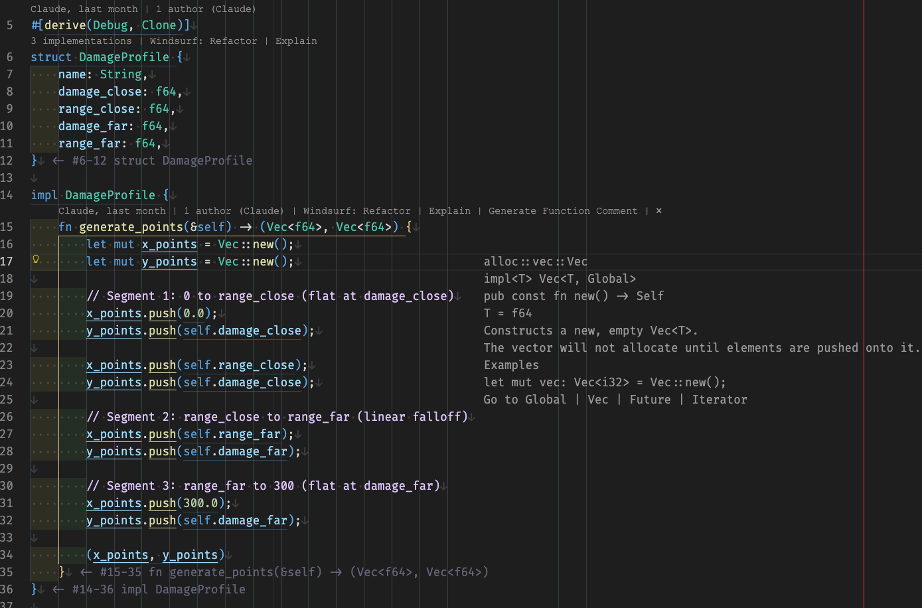Click "Claude, last month" above the derive attribute
Viewport: 922px width, 608px height.
pos(84,9)
